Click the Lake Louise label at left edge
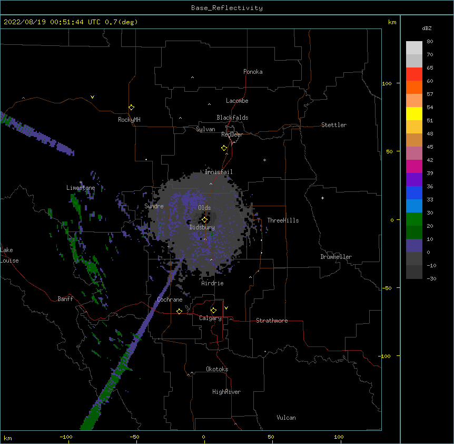Viewport: 454px width, 444px height. (x=9, y=255)
